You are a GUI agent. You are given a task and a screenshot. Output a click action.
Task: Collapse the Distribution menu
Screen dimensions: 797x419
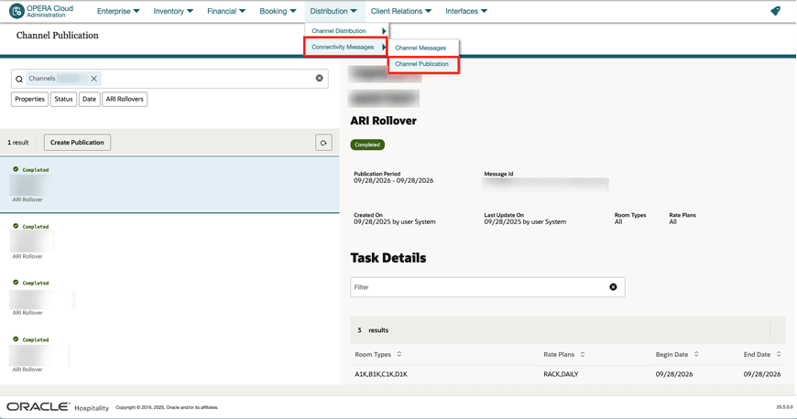(333, 11)
